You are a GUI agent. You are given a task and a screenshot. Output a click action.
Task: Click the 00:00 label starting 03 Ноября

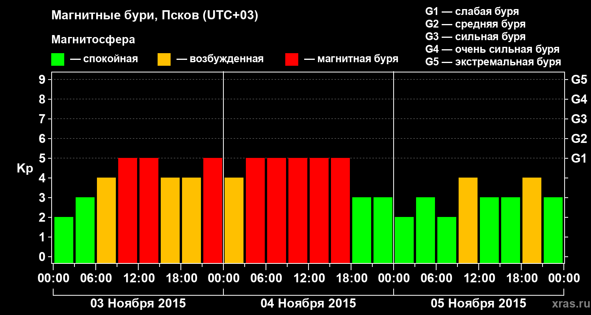click(x=53, y=278)
